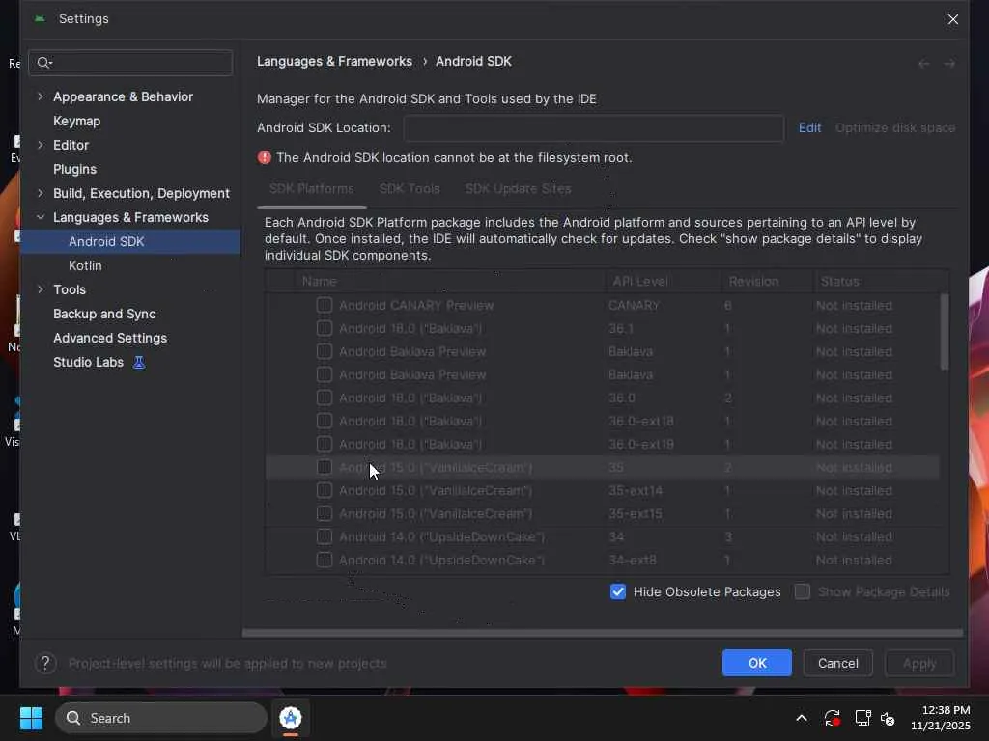
Task: Check Android 16.0 Baklava API 36.1 checkbox
Action: point(325,328)
